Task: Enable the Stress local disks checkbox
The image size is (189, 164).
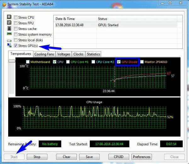Action: 16,40
